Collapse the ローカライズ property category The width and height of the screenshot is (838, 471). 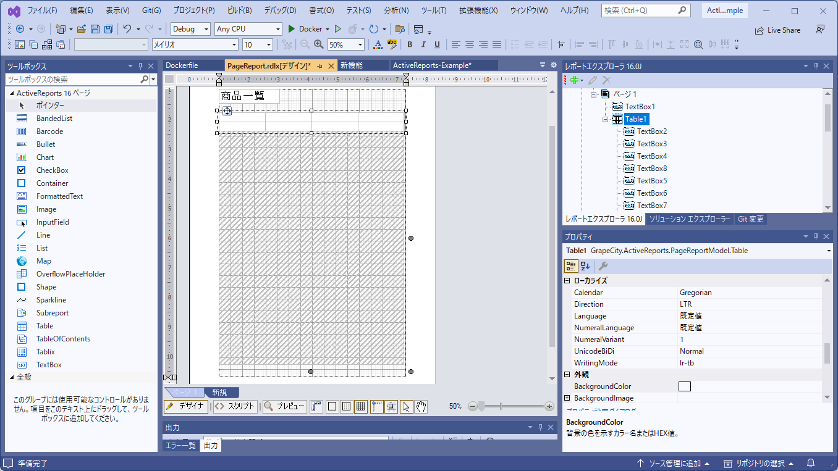pyautogui.click(x=567, y=281)
